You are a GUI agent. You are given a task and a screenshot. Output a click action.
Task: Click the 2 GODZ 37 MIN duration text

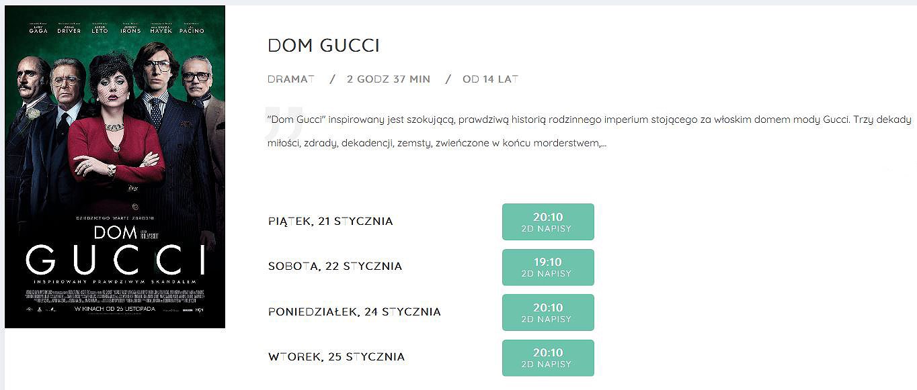point(389,79)
